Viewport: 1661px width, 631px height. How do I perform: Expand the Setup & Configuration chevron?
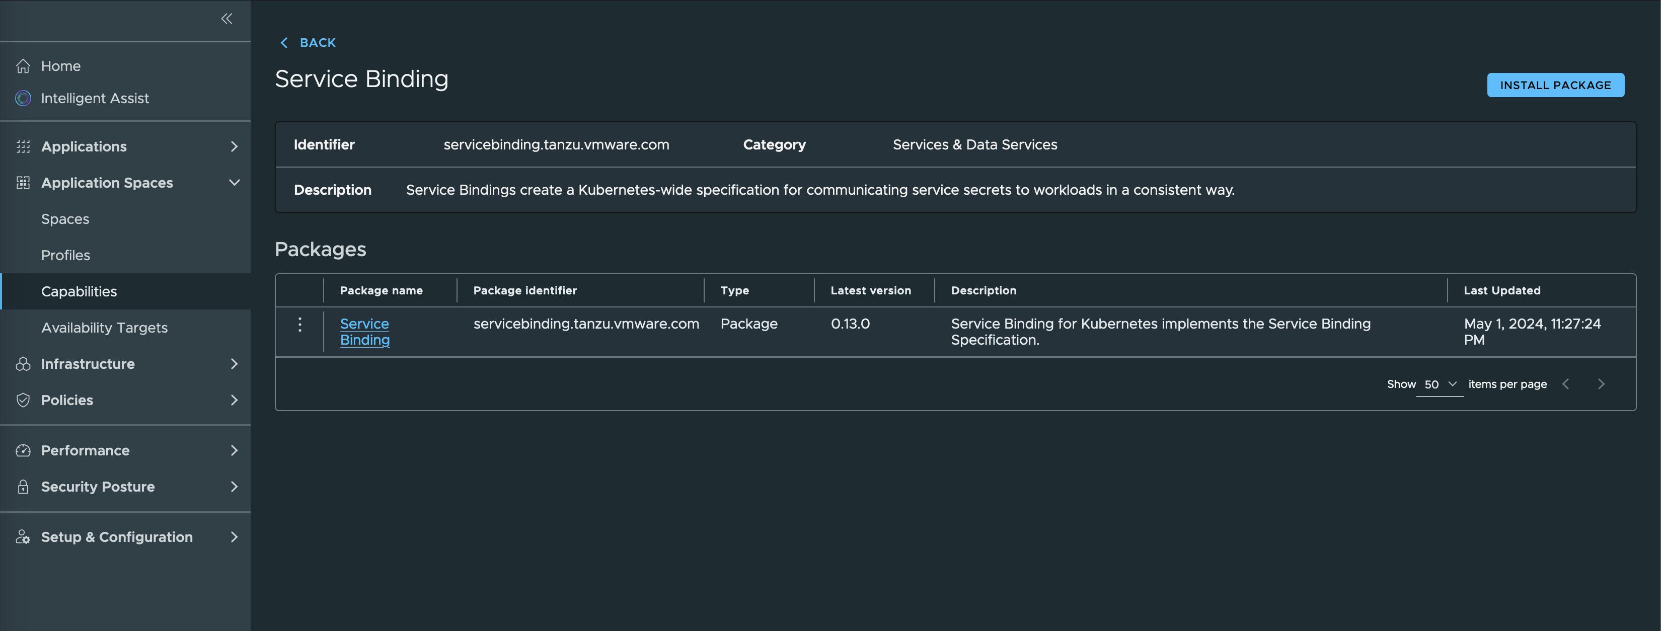(234, 536)
